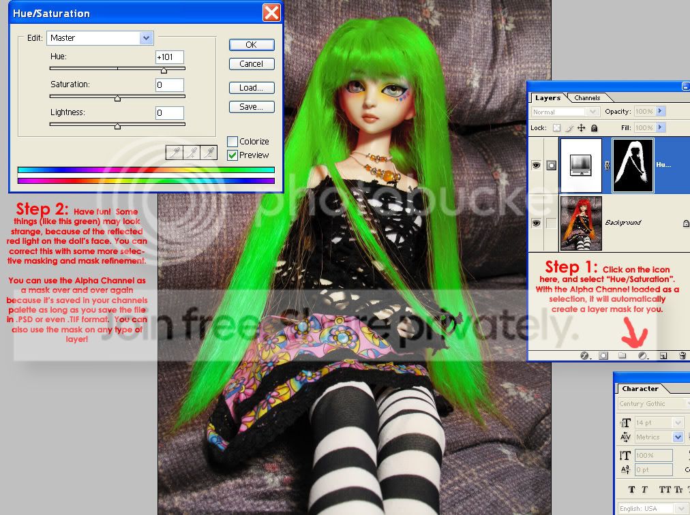This screenshot has height=515, width=690.
Task: Select the Character tab
Action: [x=640, y=389]
